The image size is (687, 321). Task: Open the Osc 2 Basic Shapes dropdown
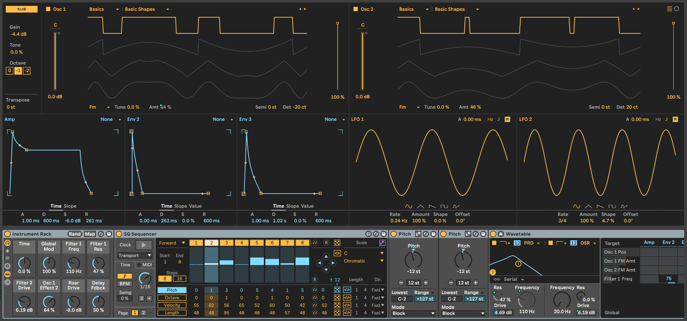point(457,9)
